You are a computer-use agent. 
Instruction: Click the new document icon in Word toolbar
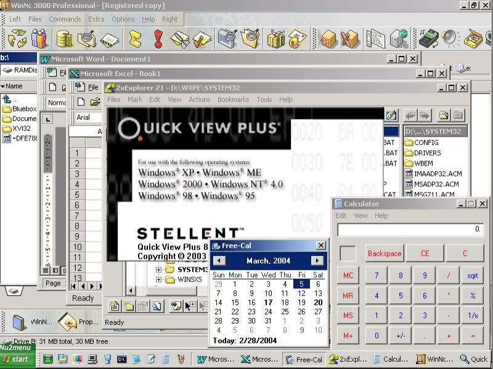point(53,87)
